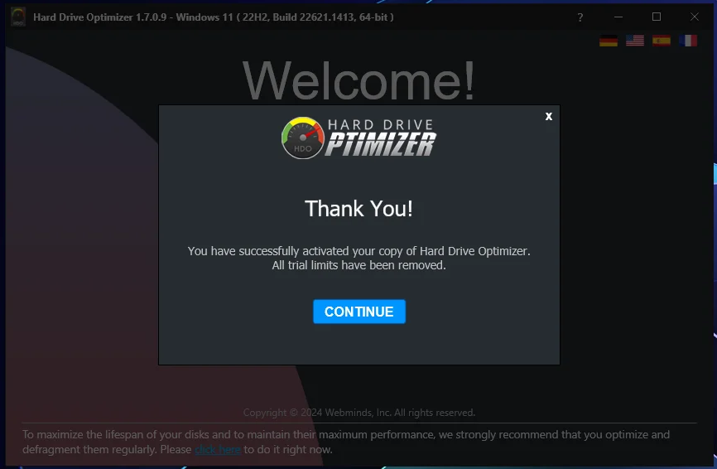Minimize the Hard Drive Optimizer window
The width and height of the screenshot is (717, 469).
click(x=618, y=17)
